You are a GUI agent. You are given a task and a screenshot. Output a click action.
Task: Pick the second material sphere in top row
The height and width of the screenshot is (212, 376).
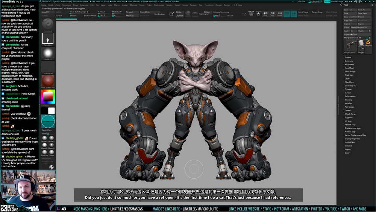tap(52, 138)
